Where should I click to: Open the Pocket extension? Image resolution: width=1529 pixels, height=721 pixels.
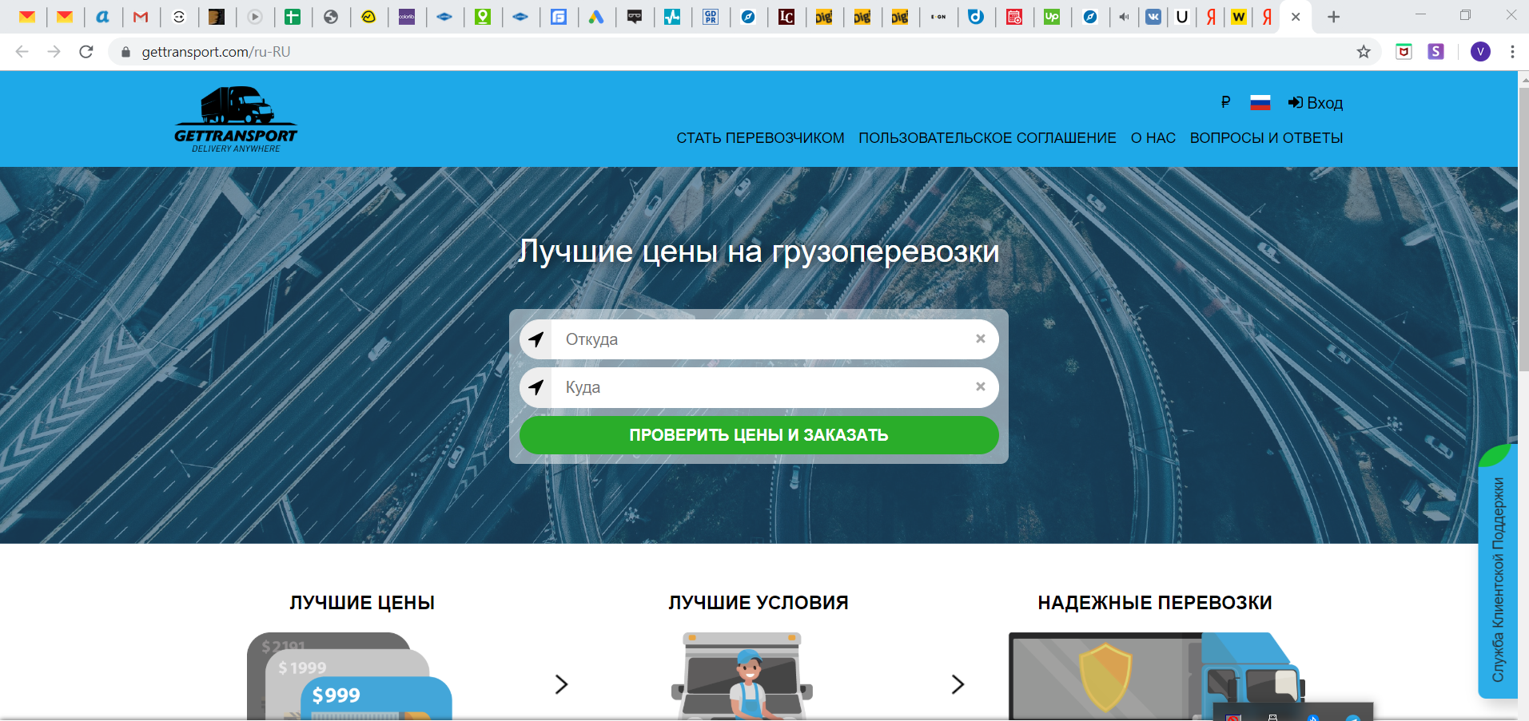pyautogui.click(x=1404, y=52)
